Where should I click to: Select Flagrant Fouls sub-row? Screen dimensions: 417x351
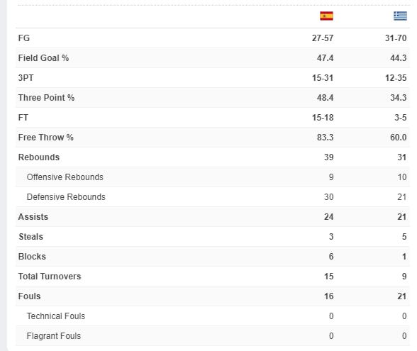pyautogui.click(x=213, y=336)
